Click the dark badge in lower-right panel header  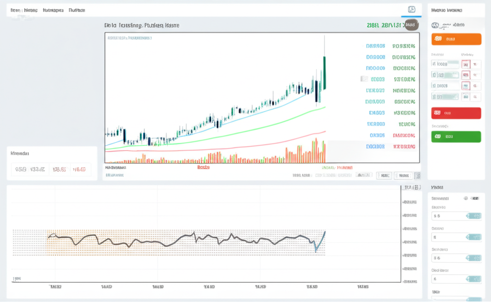point(474,198)
